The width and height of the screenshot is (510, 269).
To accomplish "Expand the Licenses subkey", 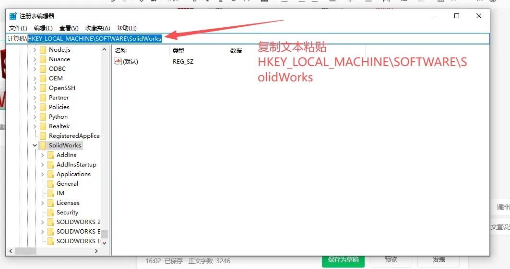I will pyautogui.click(x=42, y=203).
